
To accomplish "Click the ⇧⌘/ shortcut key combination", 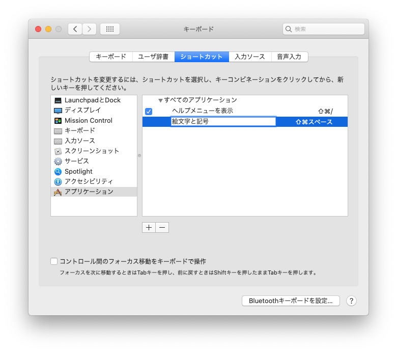I will (x=325, y=111).
